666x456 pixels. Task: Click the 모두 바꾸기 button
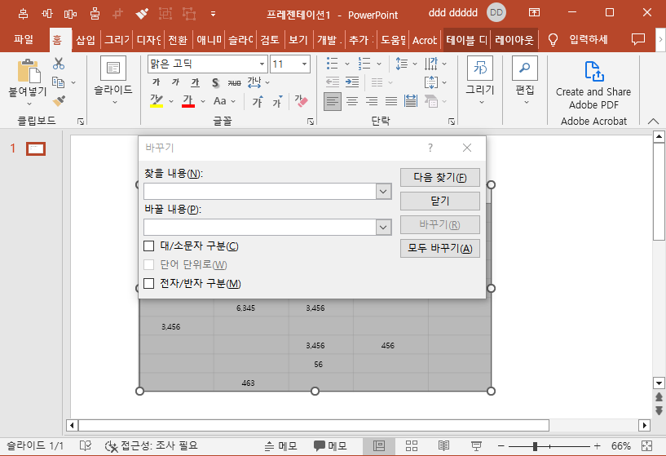click(x=440, y=249)
